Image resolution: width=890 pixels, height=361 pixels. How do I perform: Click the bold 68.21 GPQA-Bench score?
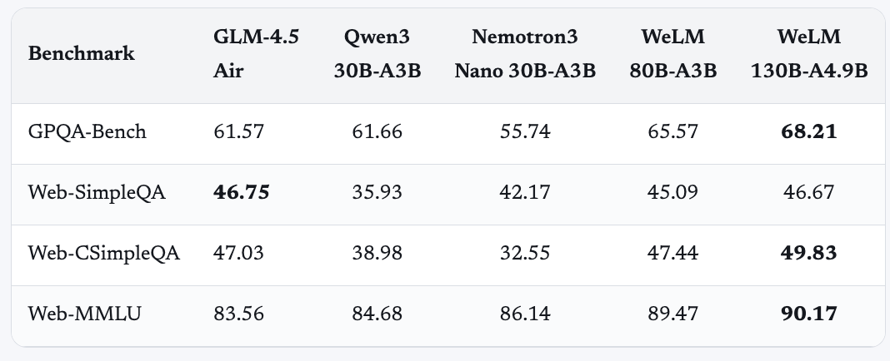click(809, 131)
